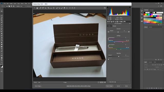164x92 pixels.
Task: Click the Purple Amount defringe slider
Action: pyautogui.click(x=108, y=39)
